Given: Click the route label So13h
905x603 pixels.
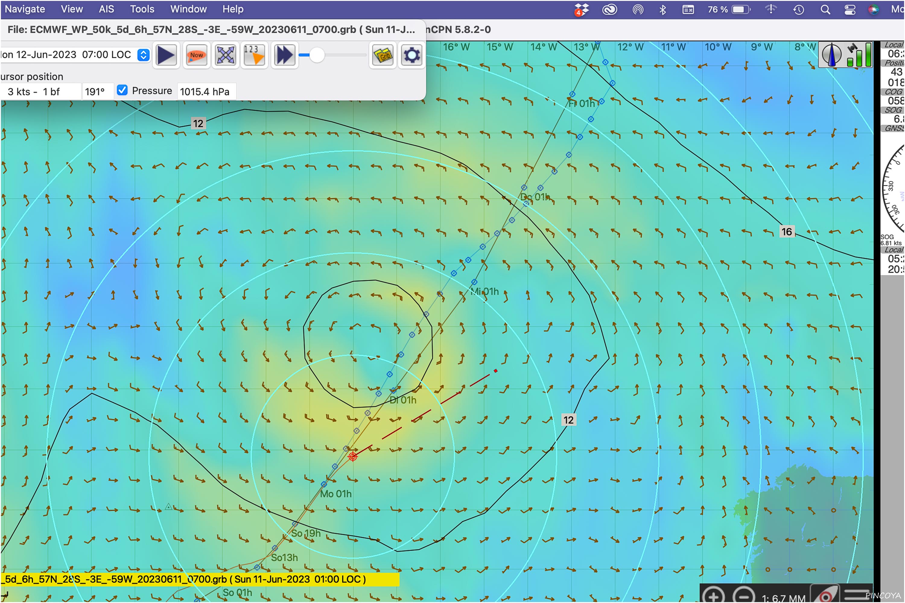Looking at the screenshot, I should pyautogui.click(x=284, y=557).
